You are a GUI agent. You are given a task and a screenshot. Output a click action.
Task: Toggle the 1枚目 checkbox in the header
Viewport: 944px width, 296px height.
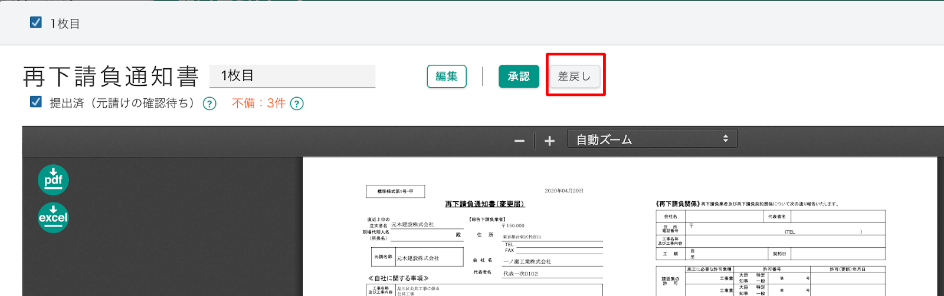click(x=35, y=22)
